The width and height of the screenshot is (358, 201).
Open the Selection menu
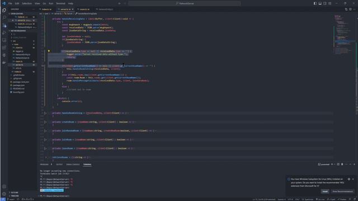tap(27, 3)
